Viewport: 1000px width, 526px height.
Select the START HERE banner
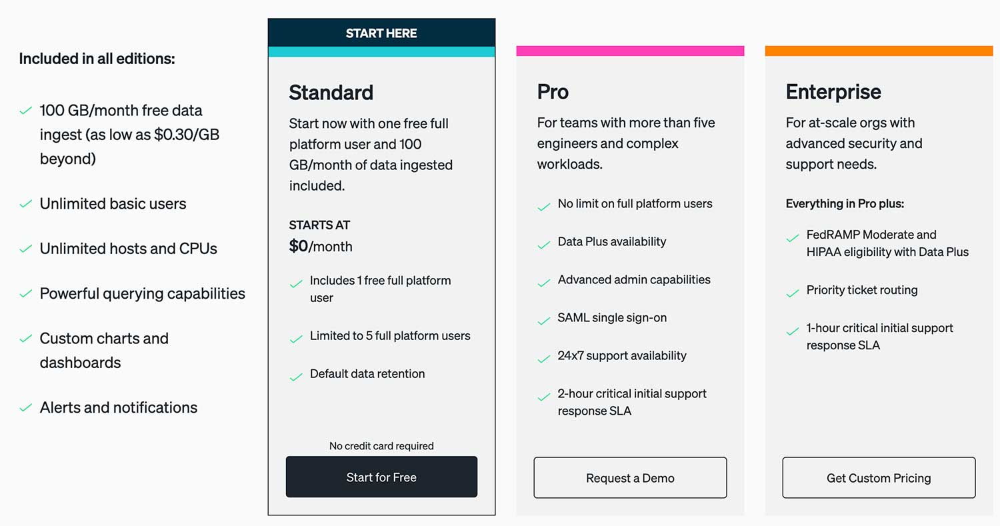[381, 33]
